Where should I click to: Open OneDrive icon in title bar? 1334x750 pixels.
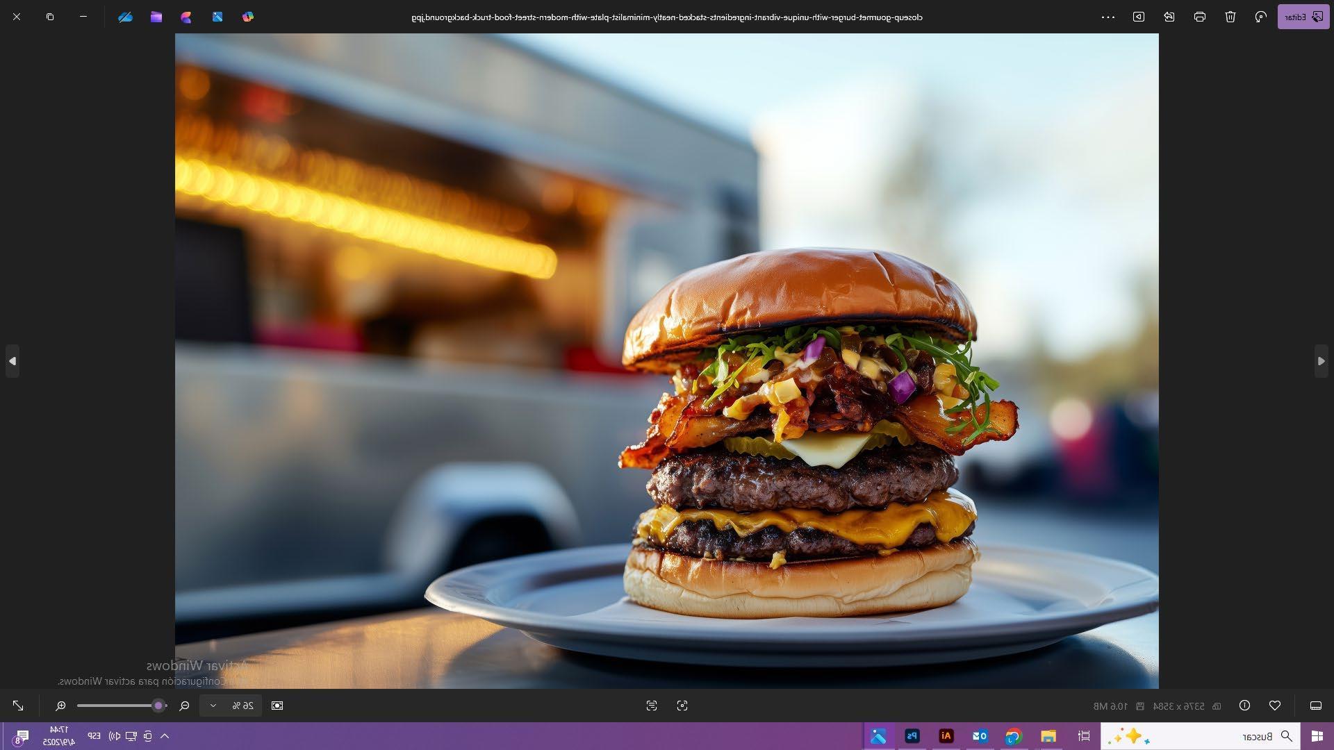125,17
